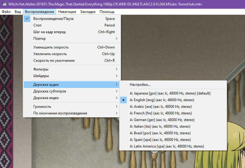Select the Spain [spa] audio track
The height and width of the screenshot is (168, 245).
[x=173, y=139]
